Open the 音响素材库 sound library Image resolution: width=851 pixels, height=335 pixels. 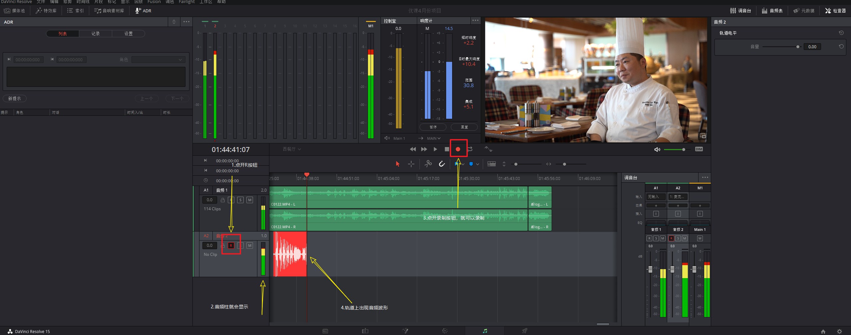tap(109, 11)
